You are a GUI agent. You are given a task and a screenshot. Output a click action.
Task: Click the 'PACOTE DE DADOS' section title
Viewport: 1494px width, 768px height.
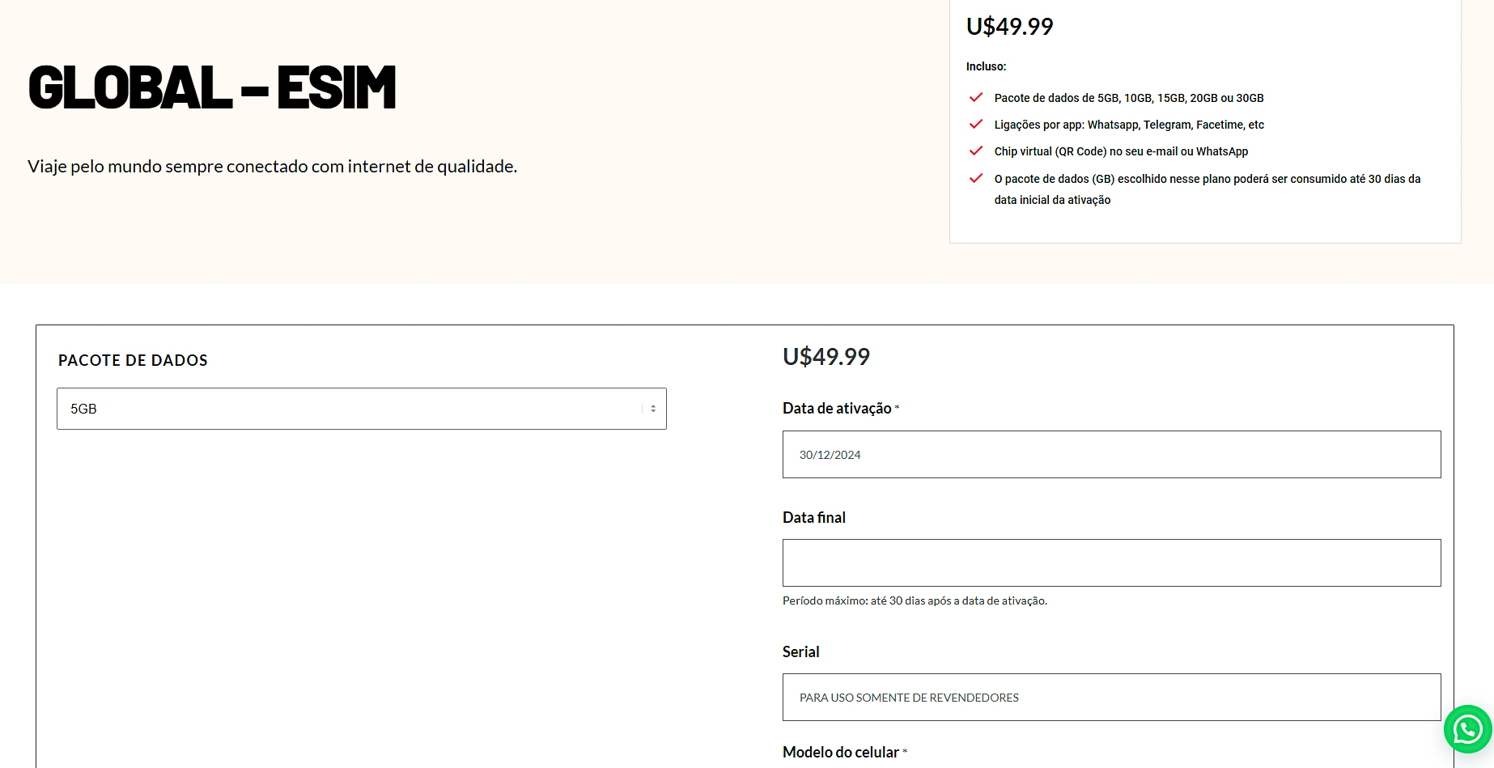tap(133, 361)
